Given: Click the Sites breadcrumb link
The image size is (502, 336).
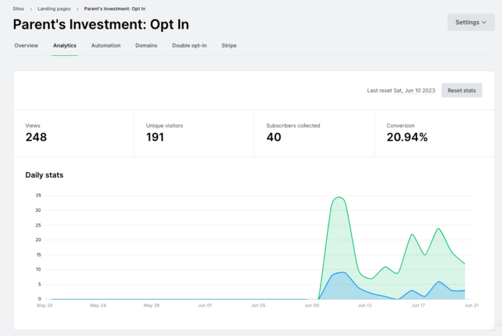Looking at the screenshot, I should [x=19, y=8].
